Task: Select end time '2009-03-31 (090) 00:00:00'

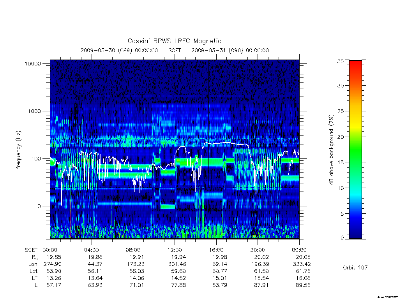Action: tap(230, 50)
